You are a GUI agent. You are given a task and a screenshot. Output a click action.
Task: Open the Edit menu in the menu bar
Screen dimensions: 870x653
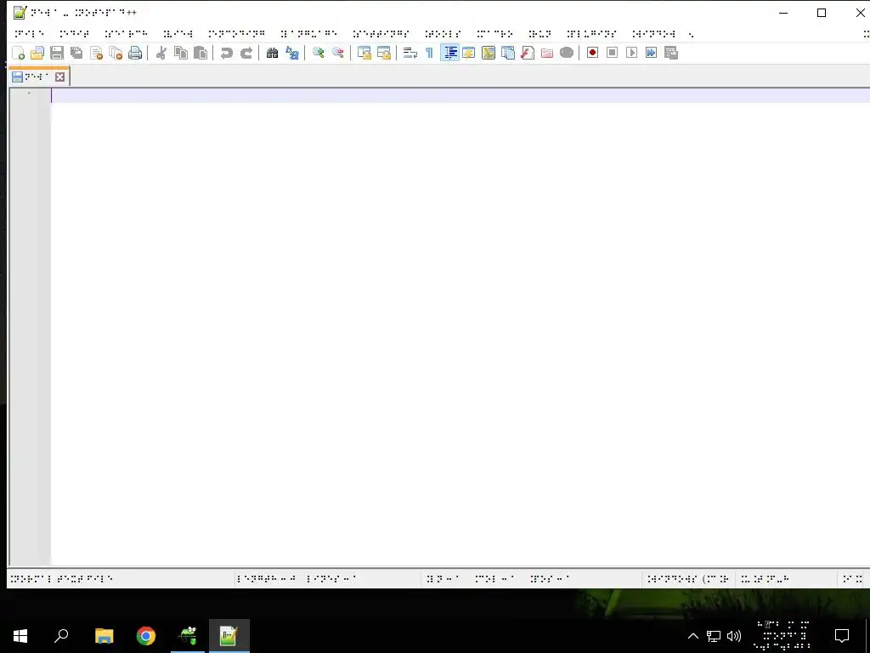tap(75, 34)
